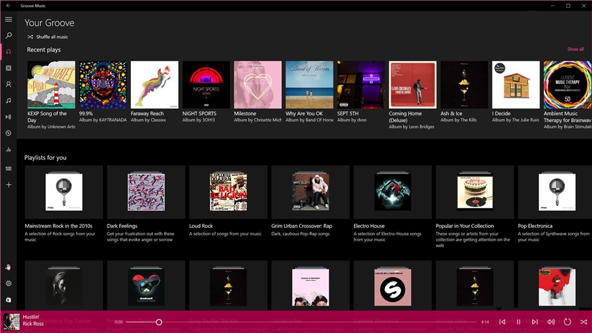Click Show all next to Recent plays
592x333 pixels.
[x=575, y=49]
